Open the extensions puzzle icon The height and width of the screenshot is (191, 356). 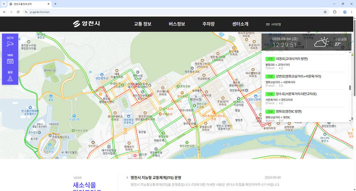pyautogui.click(x=335, y=12)
